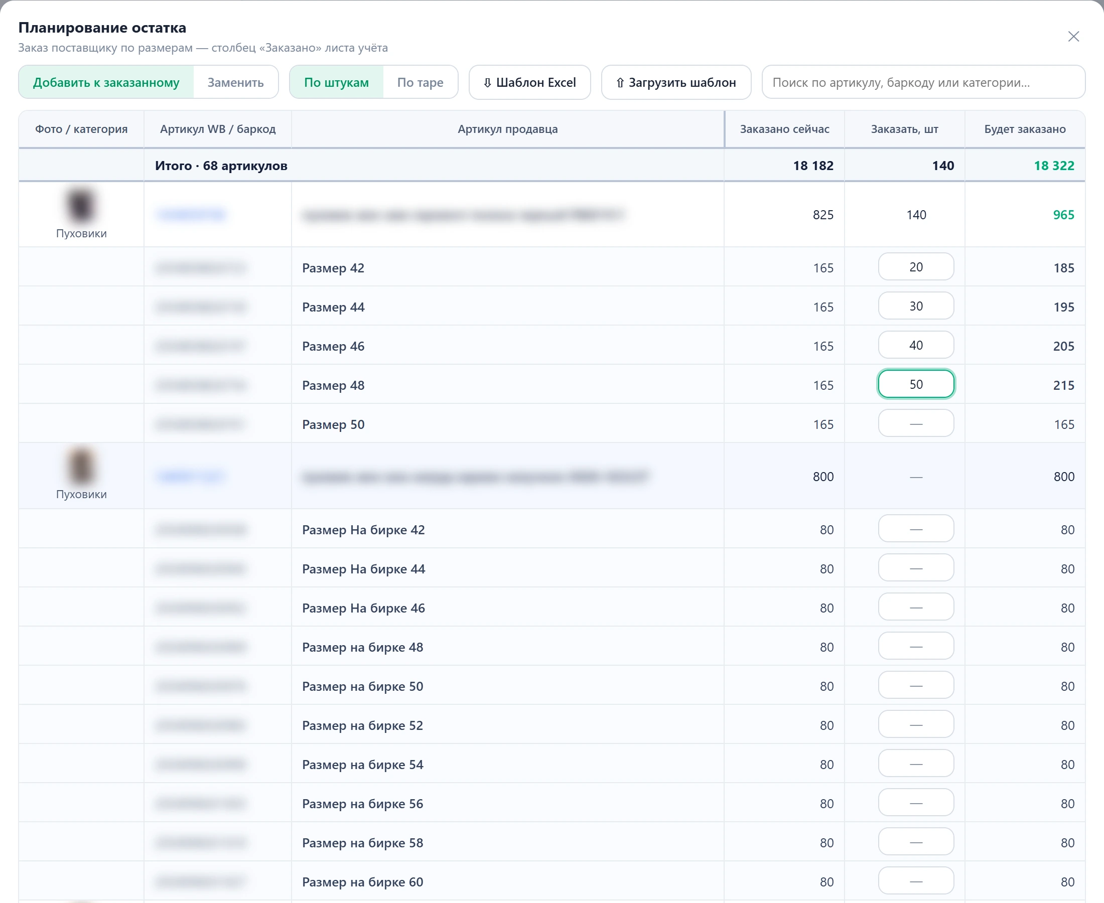The height and width of the screenshot is (903, 1104).
Task: Click the Будет заказано column header
Action: click(x=1024, y=129)
